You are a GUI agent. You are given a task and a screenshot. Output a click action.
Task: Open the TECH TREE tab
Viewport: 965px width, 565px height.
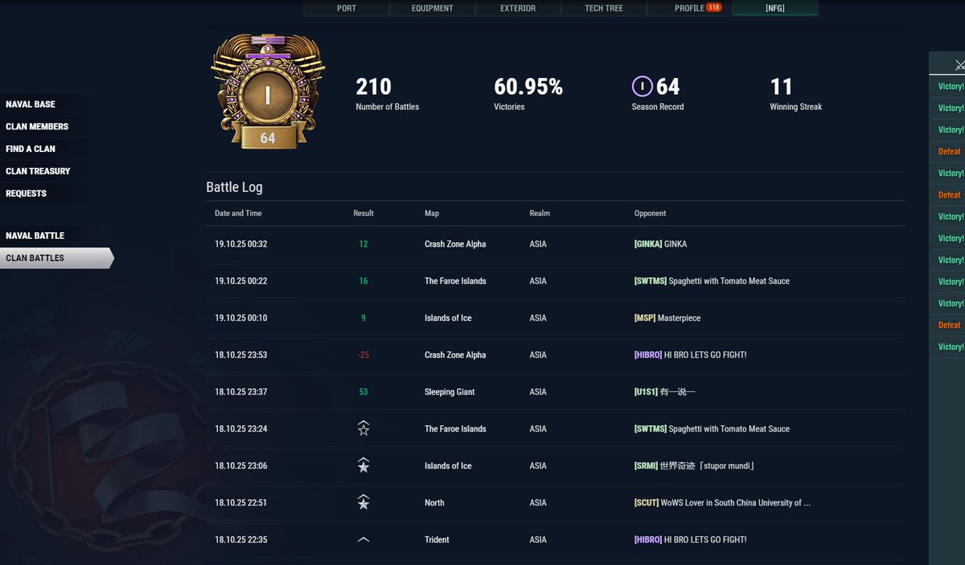604,8
